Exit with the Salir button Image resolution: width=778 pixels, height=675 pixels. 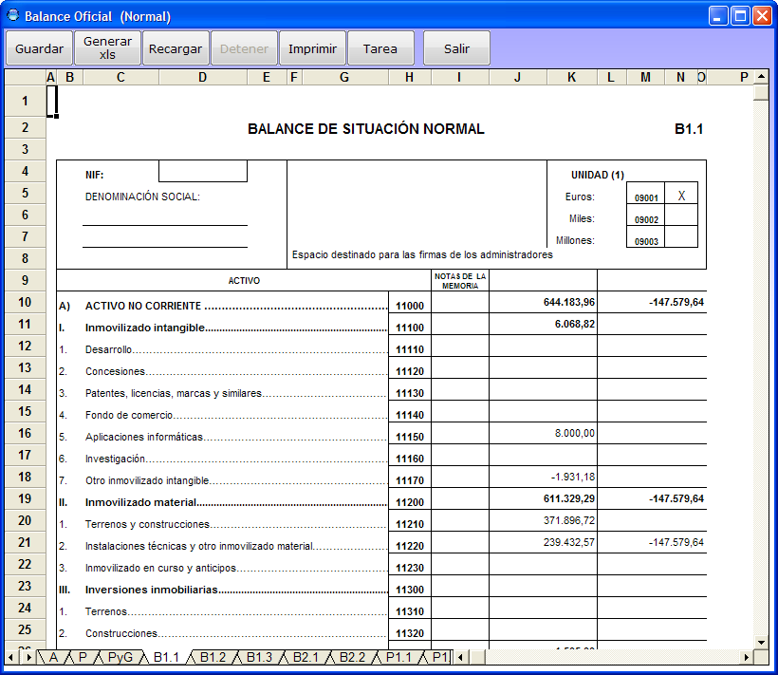click(x=456, y=48)
